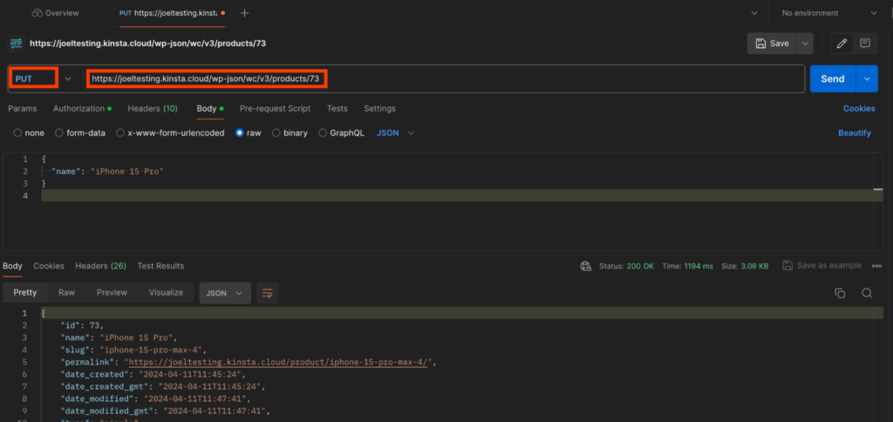
Task: Open the response JSON format dropdown
Action: click(x=225, y=293)
